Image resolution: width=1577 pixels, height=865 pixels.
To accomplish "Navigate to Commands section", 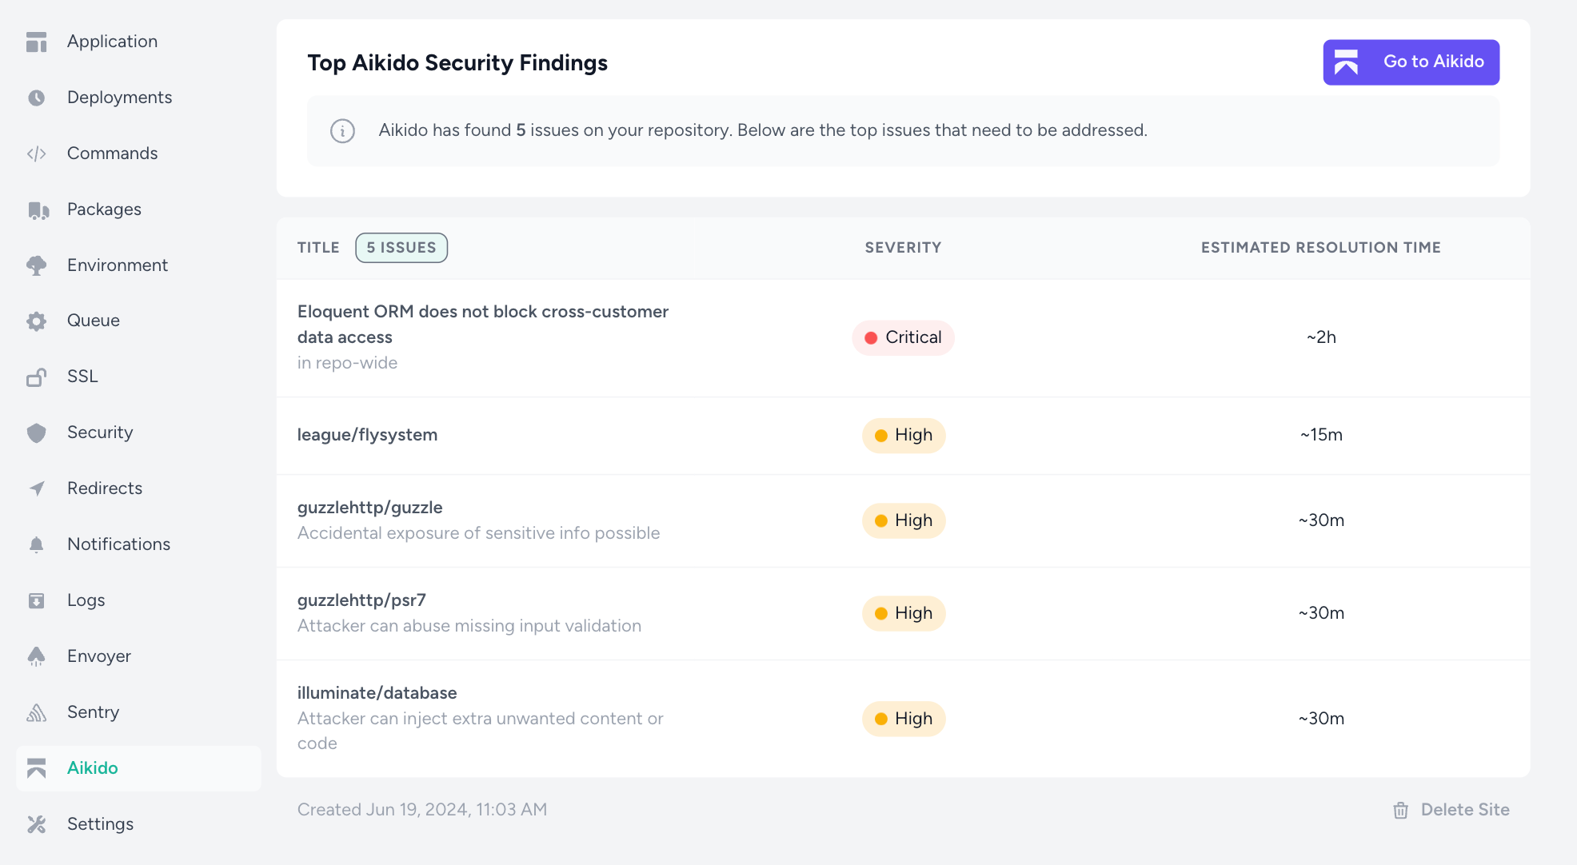I will pos(112,153).
